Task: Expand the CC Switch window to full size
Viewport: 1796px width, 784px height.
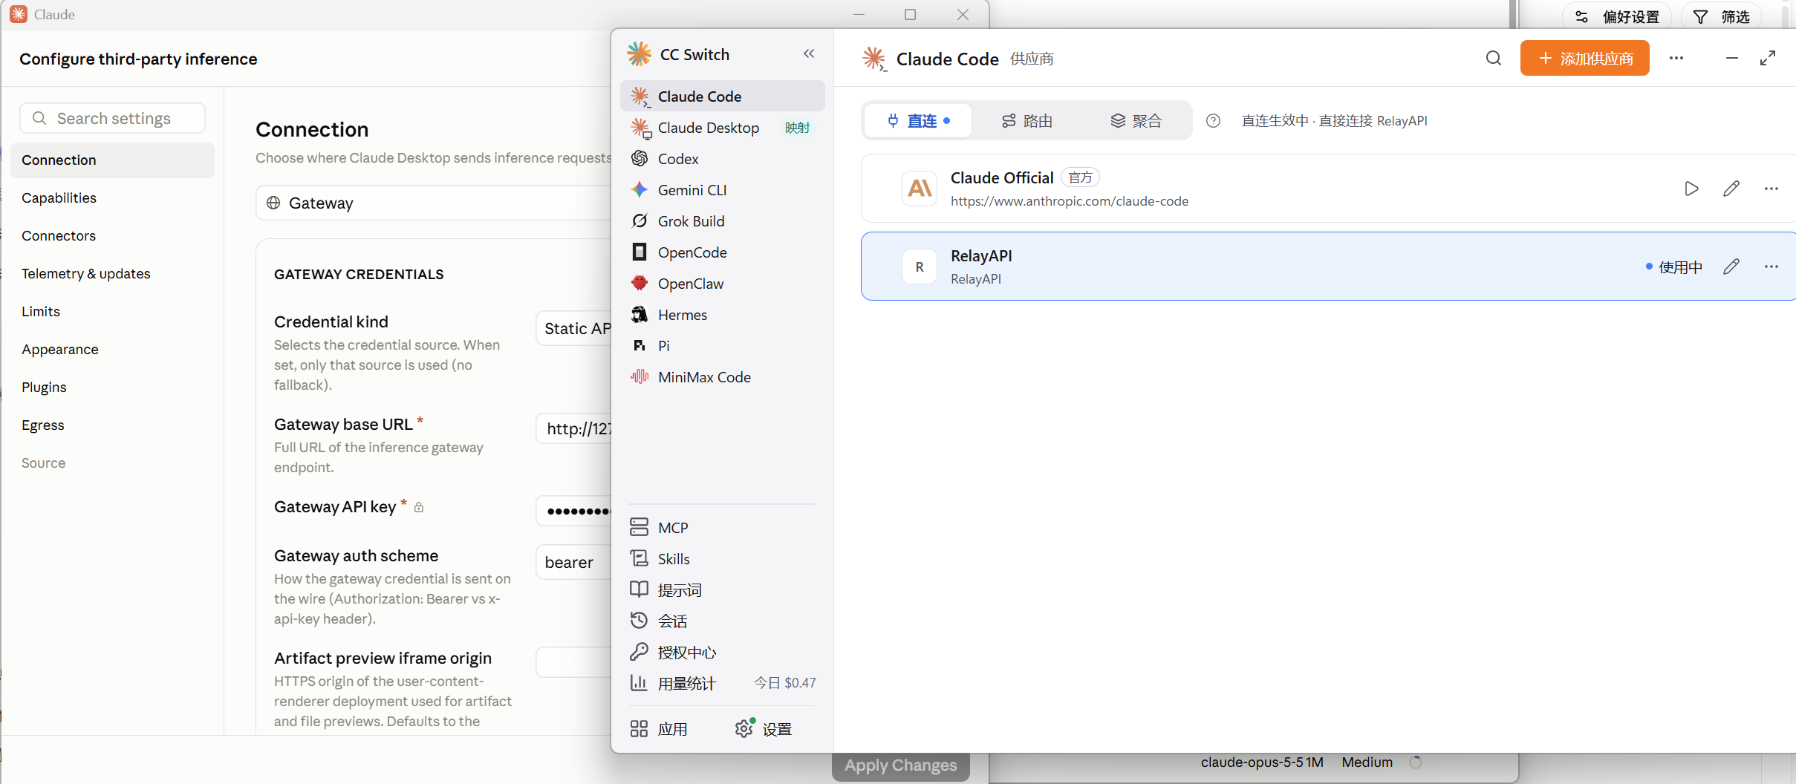Action: [1768, 58]
